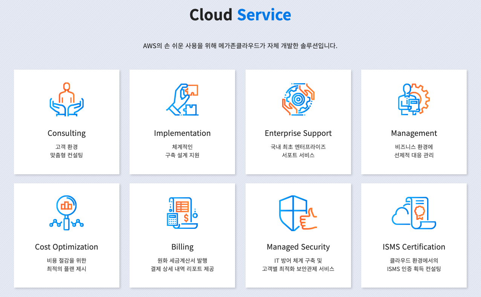Click the Billing service title

pyautogui.click(x=182, y=247)
